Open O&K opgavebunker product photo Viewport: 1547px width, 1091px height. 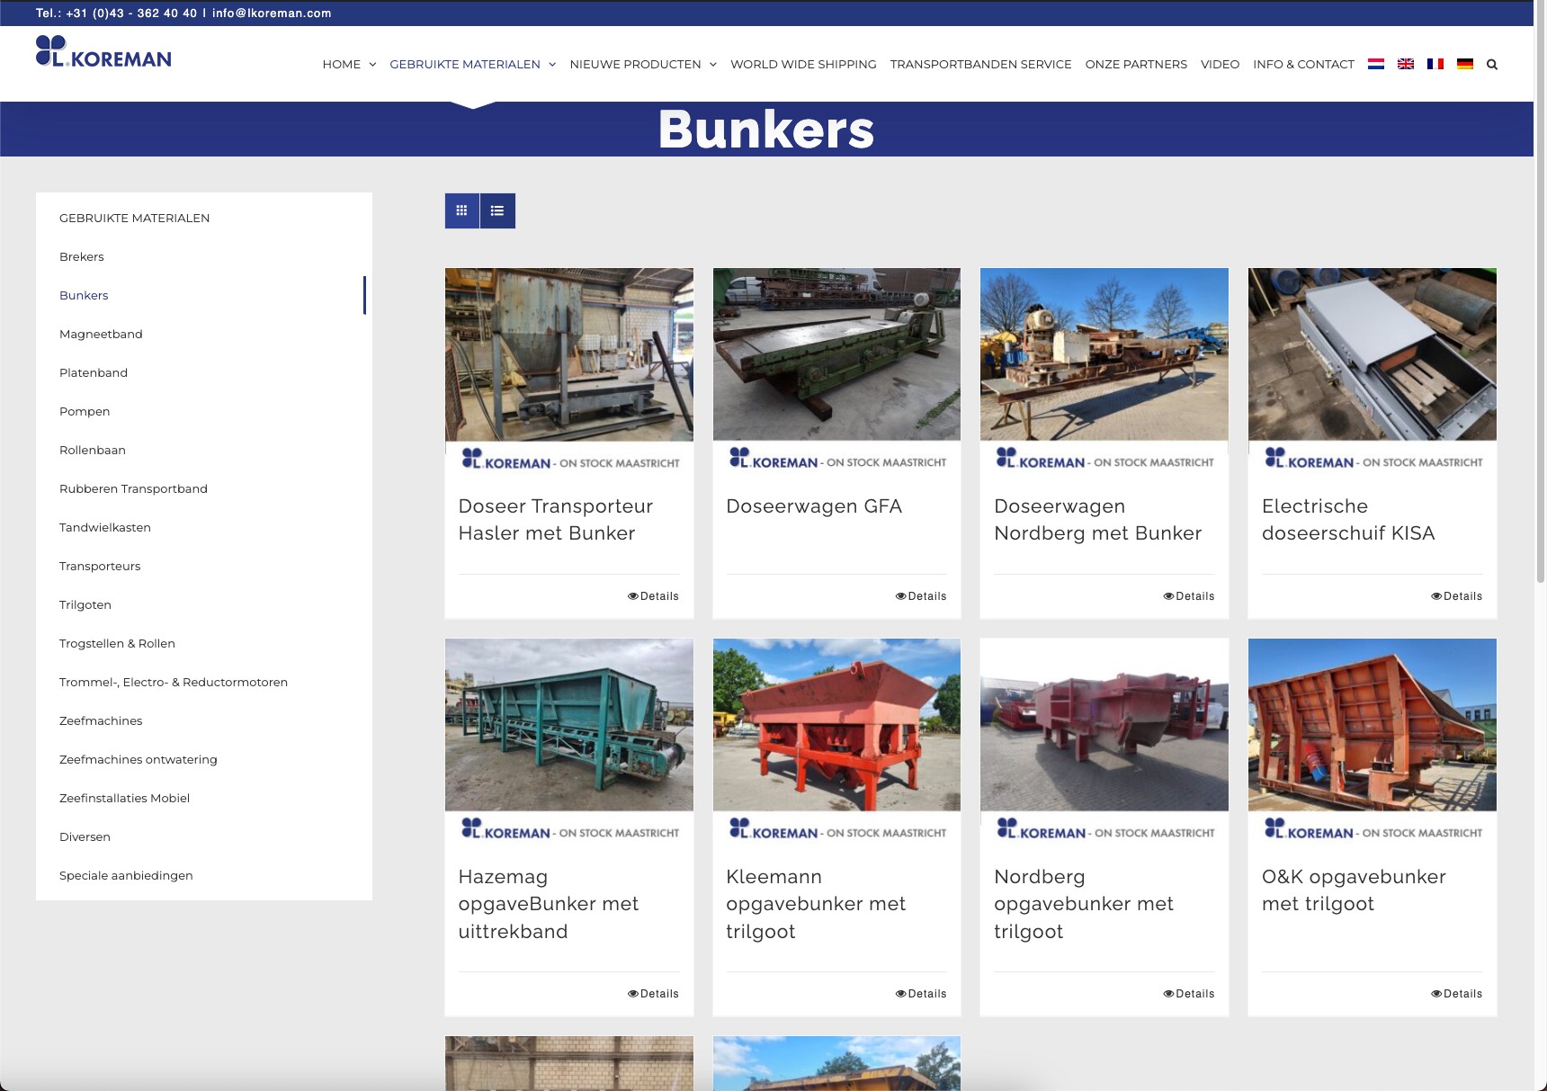click(1373, 742)
